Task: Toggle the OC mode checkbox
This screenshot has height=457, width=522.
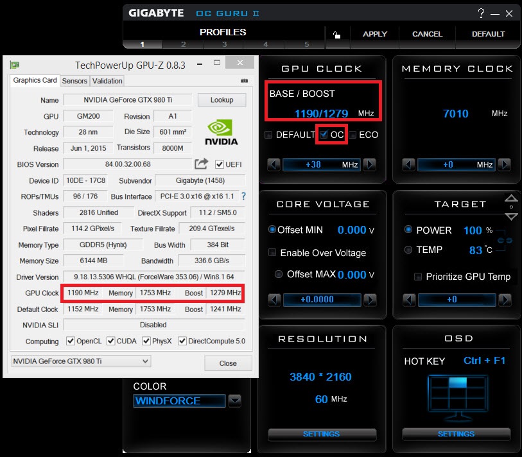Action: (x=324, y=135)
